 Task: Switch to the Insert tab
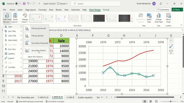point(20,10)
